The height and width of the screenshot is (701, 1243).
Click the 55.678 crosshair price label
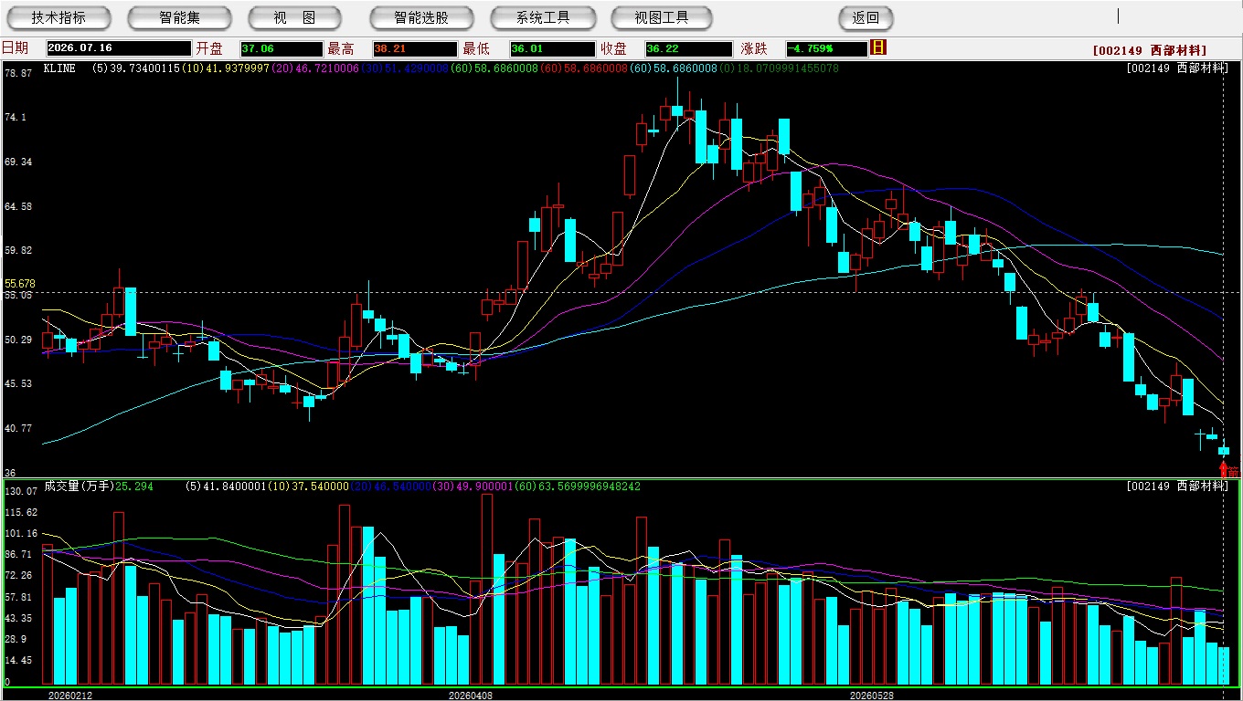[19, 284]
